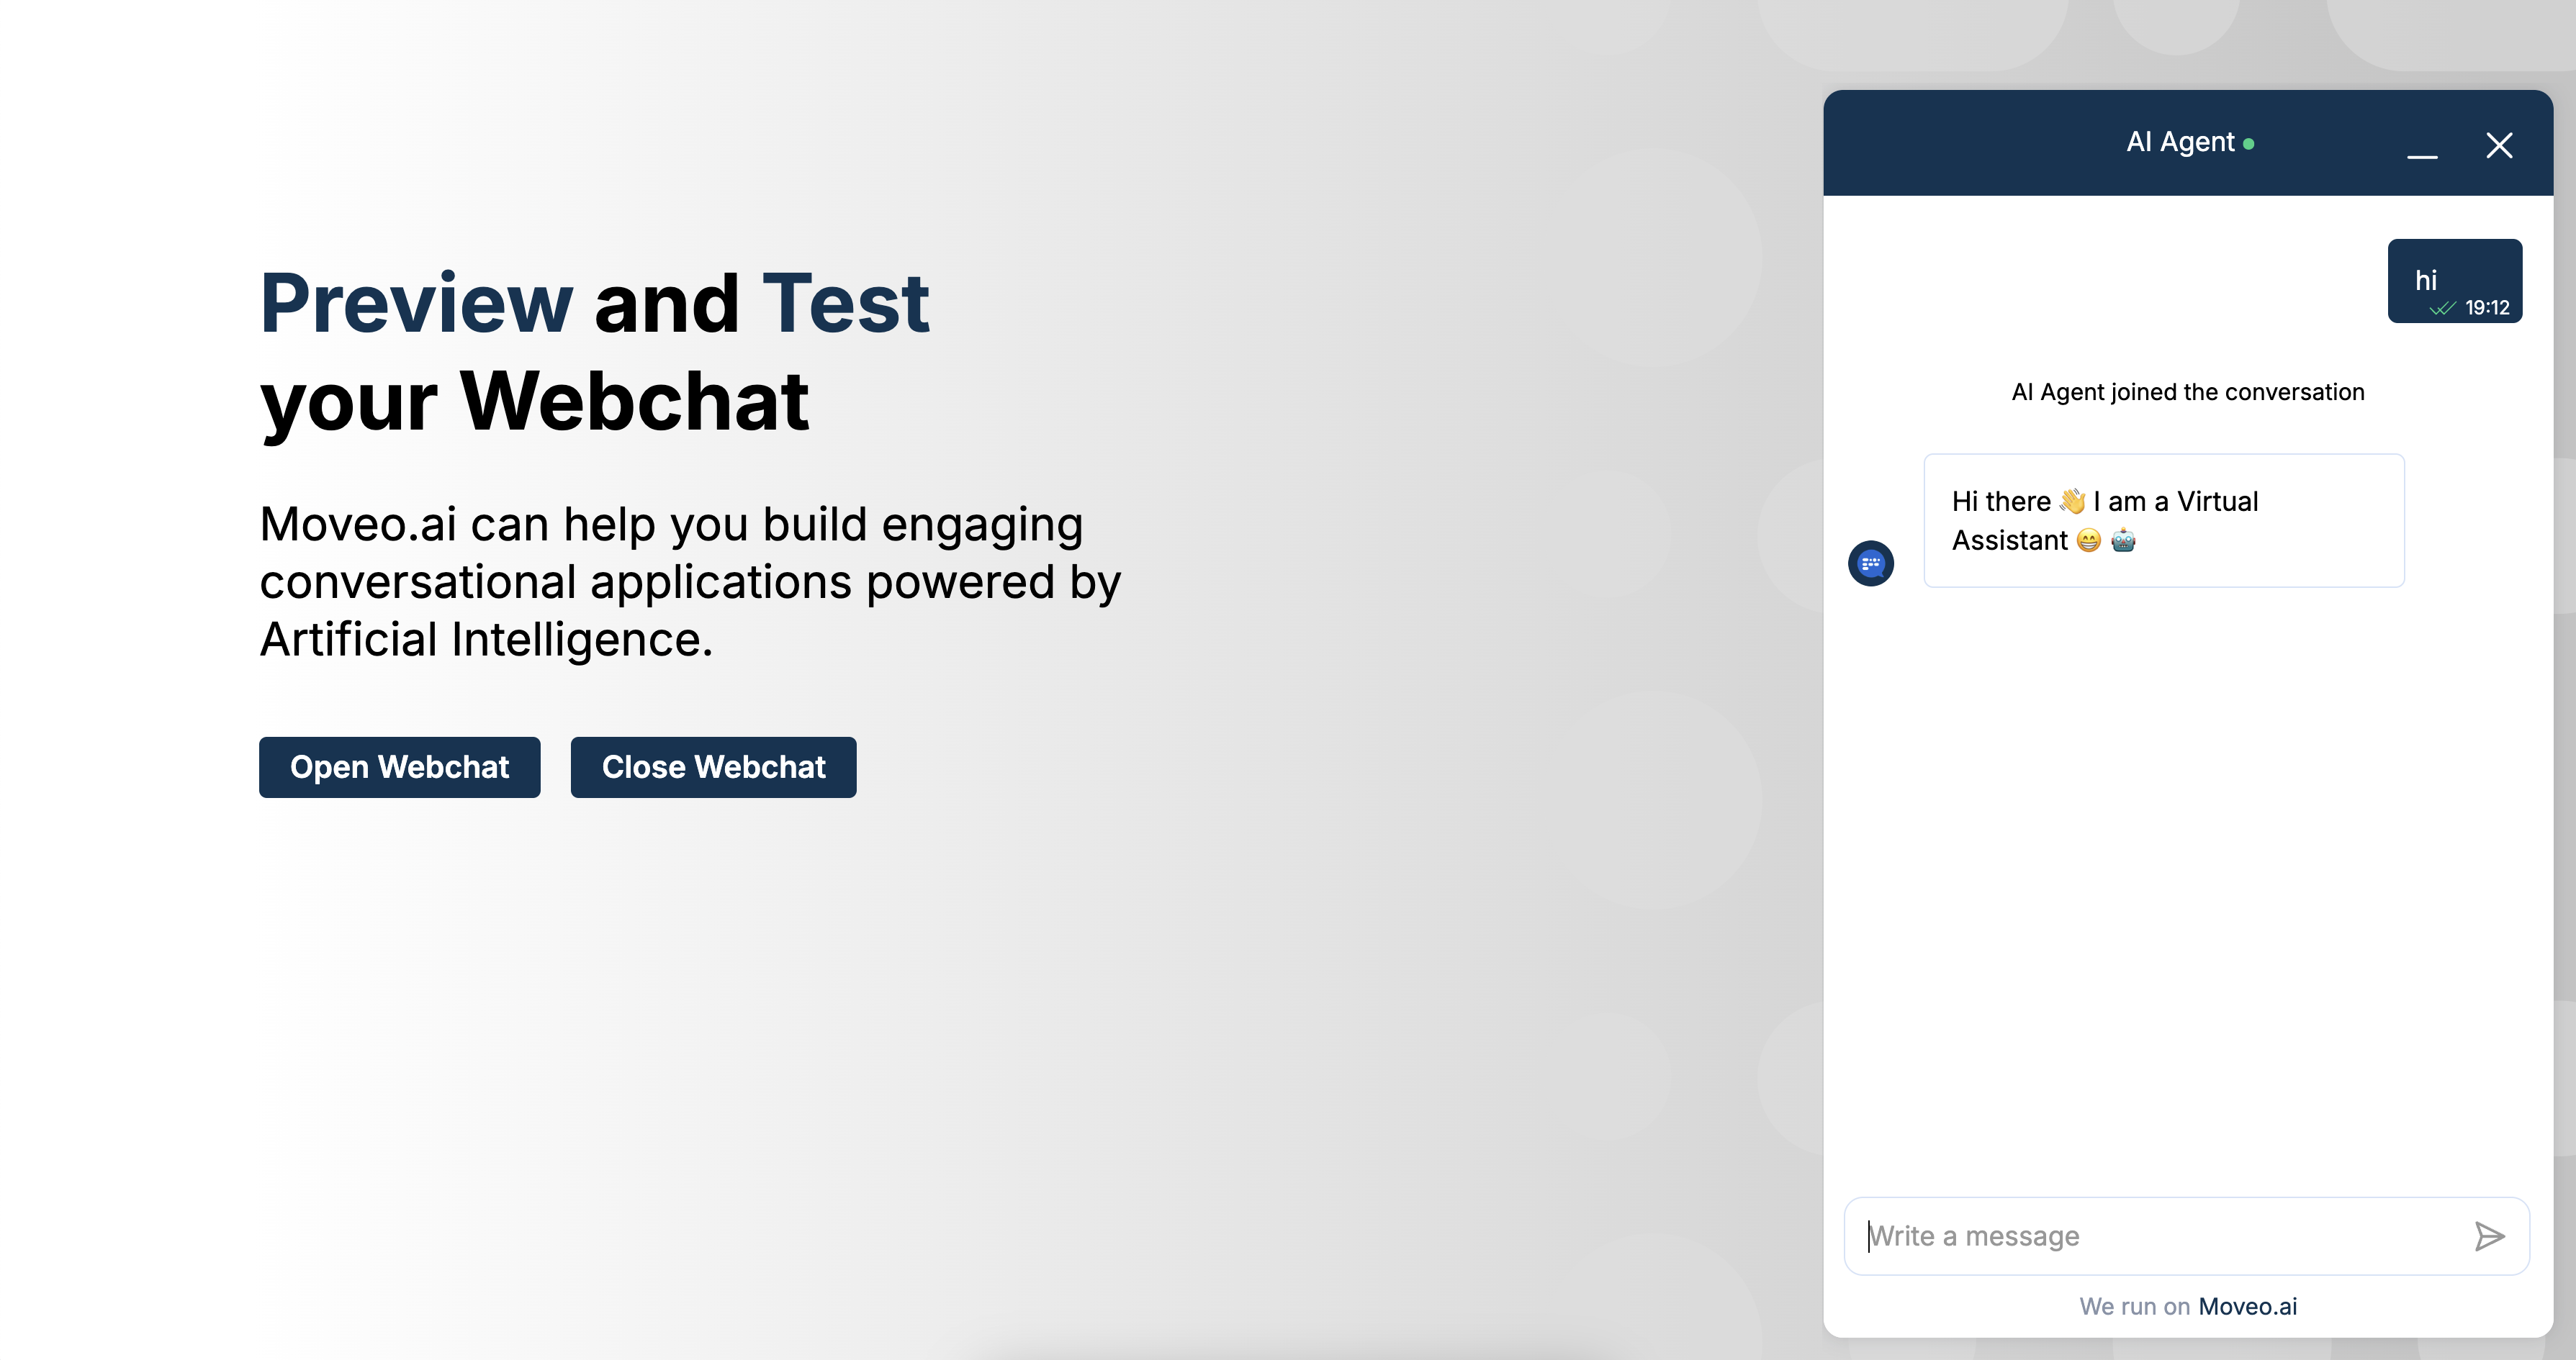Click the bot avatar icon beside the reply

(x=1870, y=563)
